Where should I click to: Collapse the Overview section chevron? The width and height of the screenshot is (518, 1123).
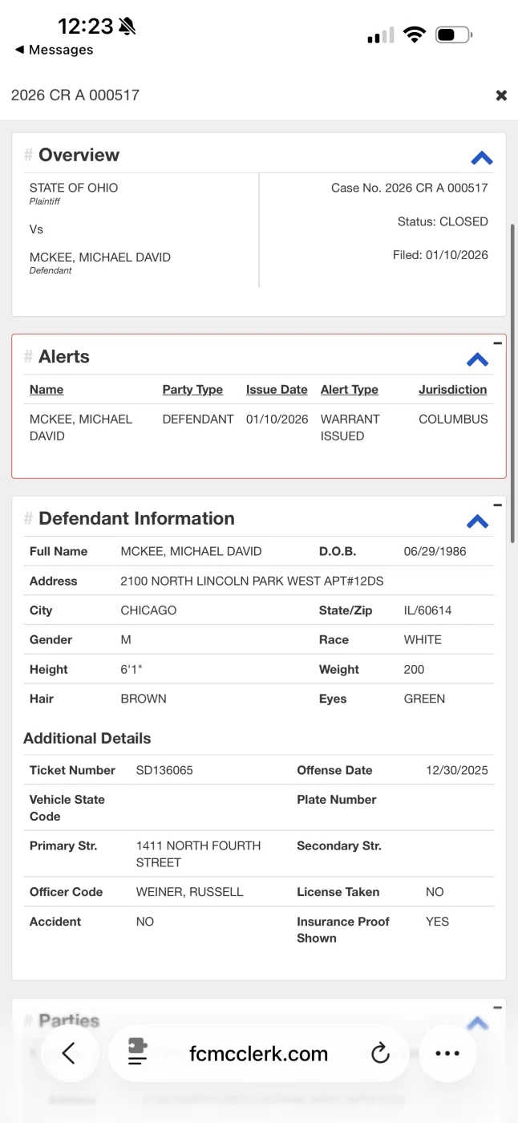point(482,158)
